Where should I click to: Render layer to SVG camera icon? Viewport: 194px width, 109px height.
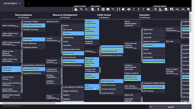(108, 9)
